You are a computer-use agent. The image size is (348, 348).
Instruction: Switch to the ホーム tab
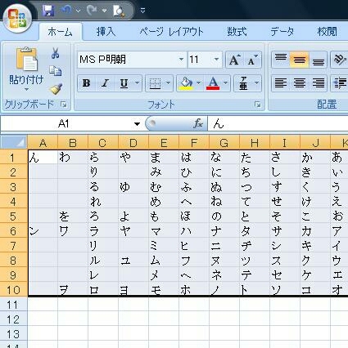tap(60, 32)
